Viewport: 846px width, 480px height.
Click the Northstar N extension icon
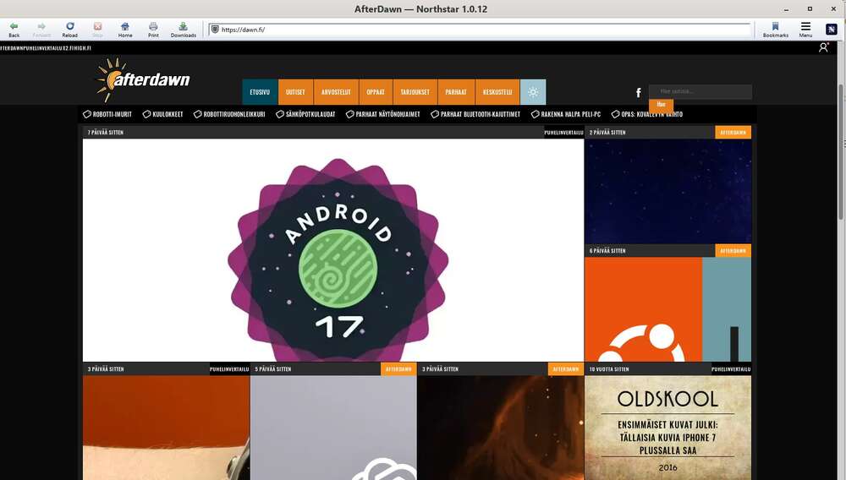(832, 29)
